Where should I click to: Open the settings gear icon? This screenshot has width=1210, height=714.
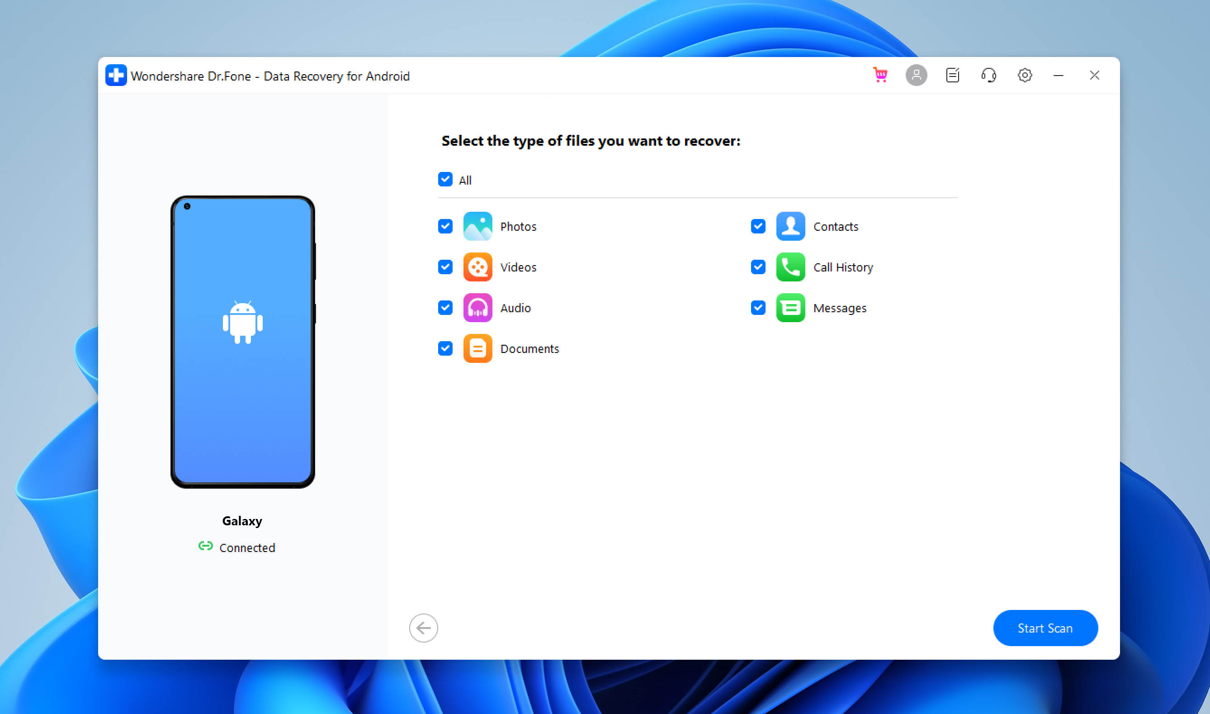tap(1025, 75)
